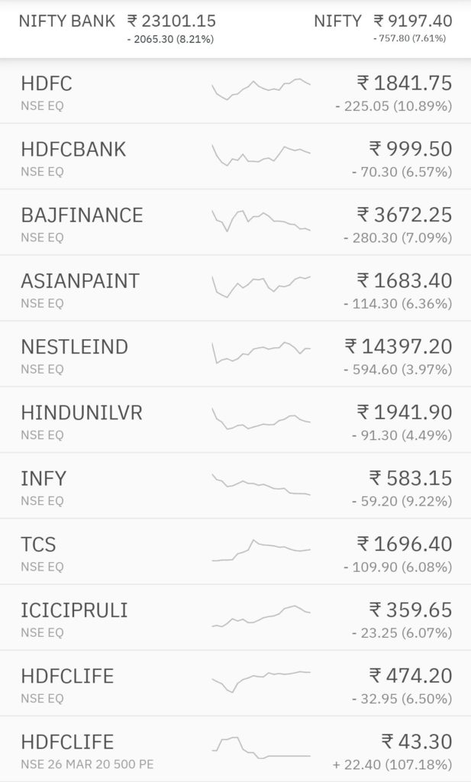471x782 pixels.
Task: Tap the ASIANPAINT price ₹1683.40
Action: 404,281
